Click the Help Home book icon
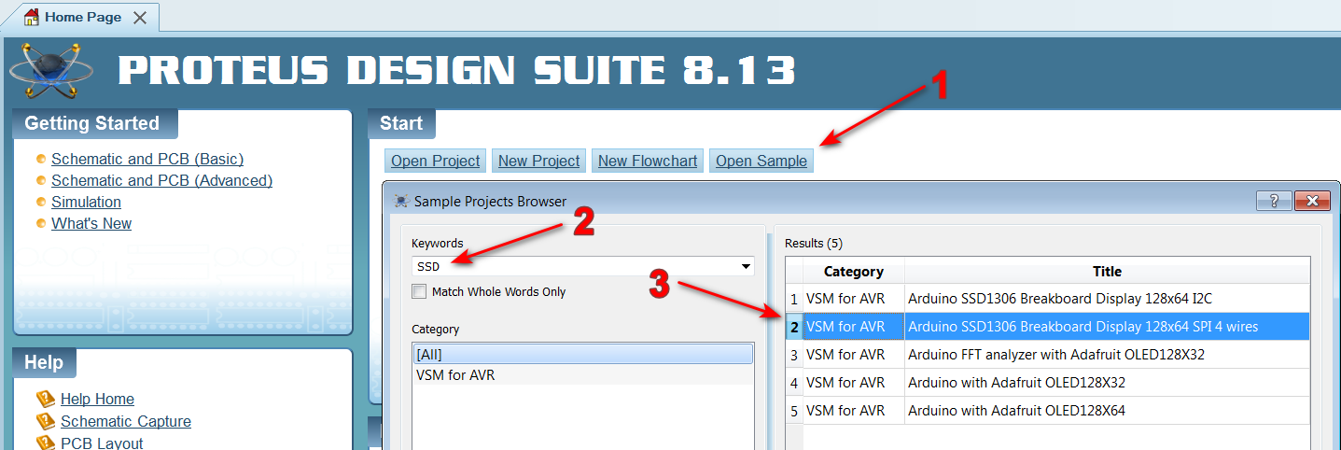1341x450 pixels. click(x=46, y=399)
